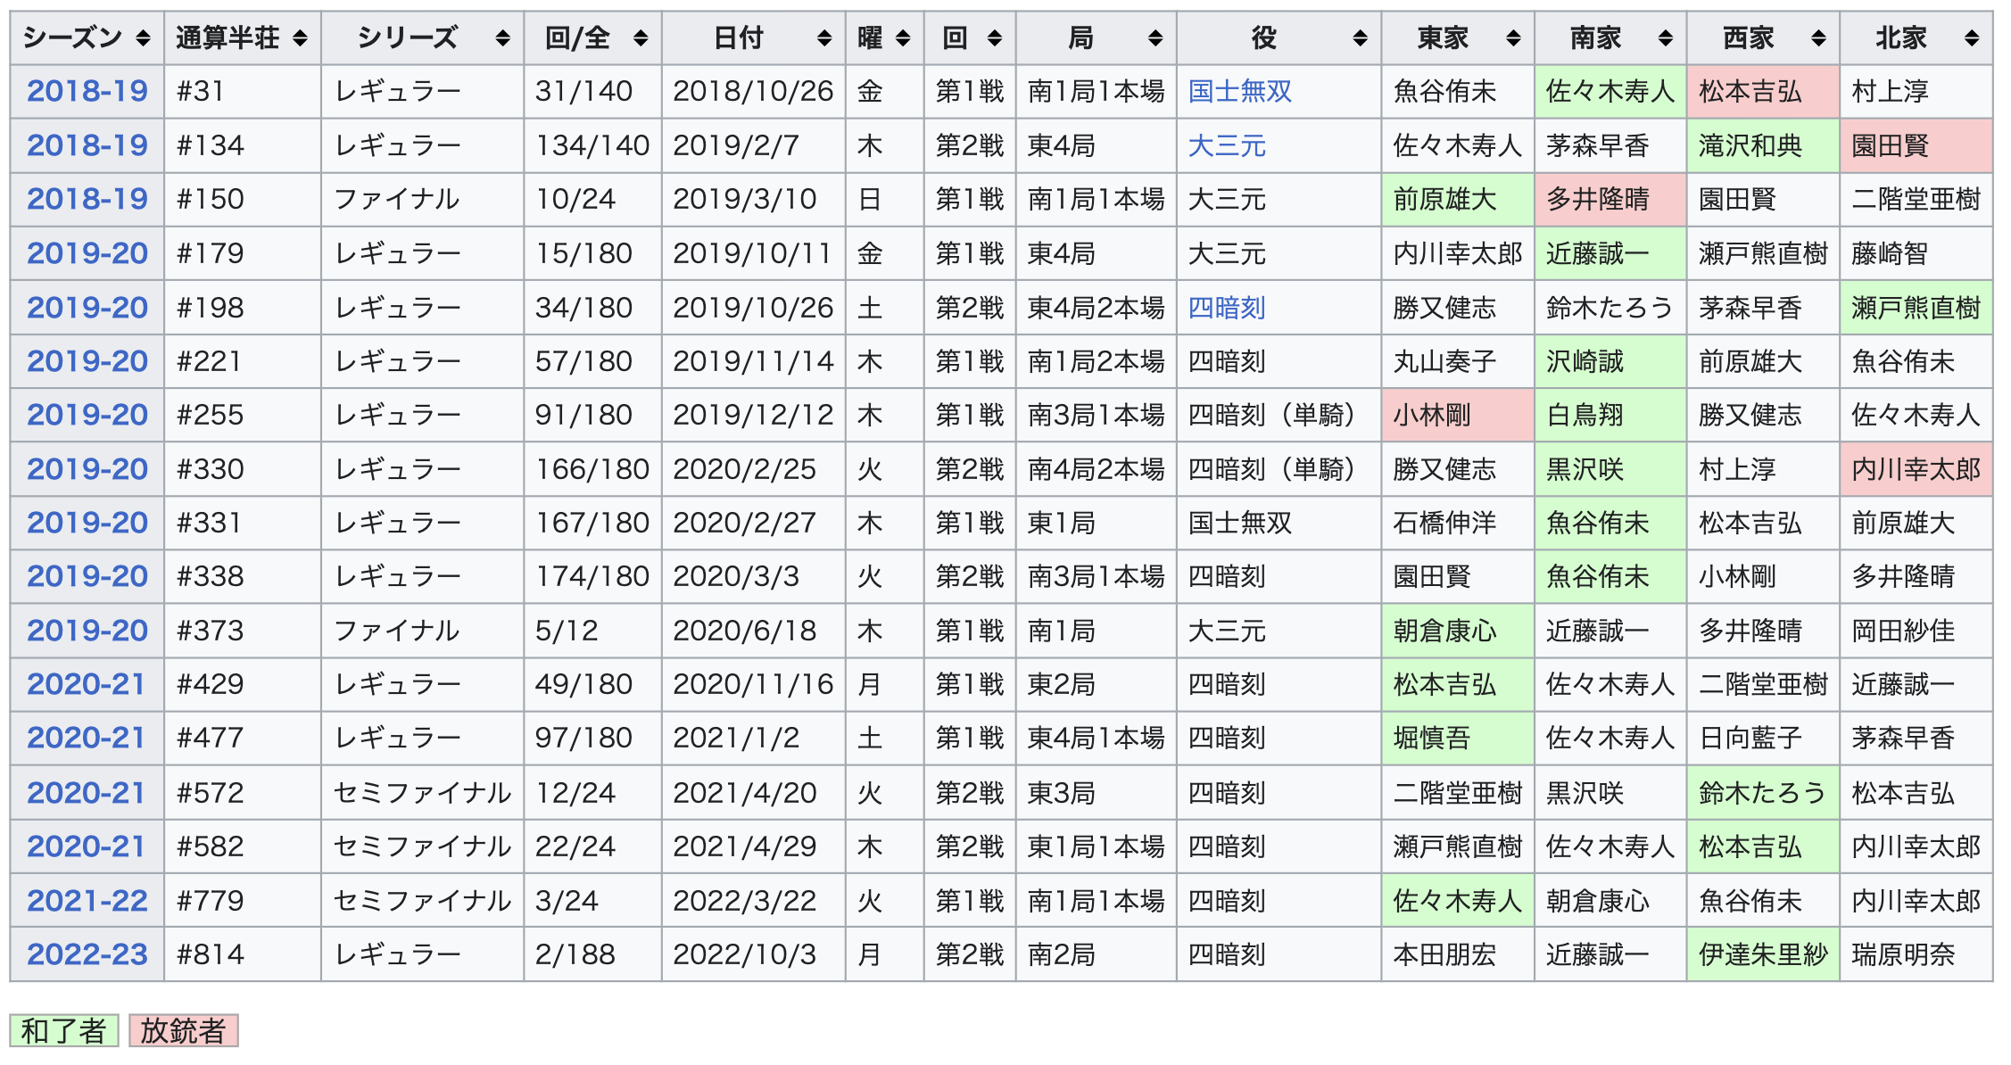Click the 放銃者 pink legend swatch

(x=183, y=1031)
